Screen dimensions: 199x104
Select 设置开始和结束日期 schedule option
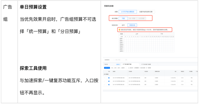pyautogui.click(x=146, y=12)
